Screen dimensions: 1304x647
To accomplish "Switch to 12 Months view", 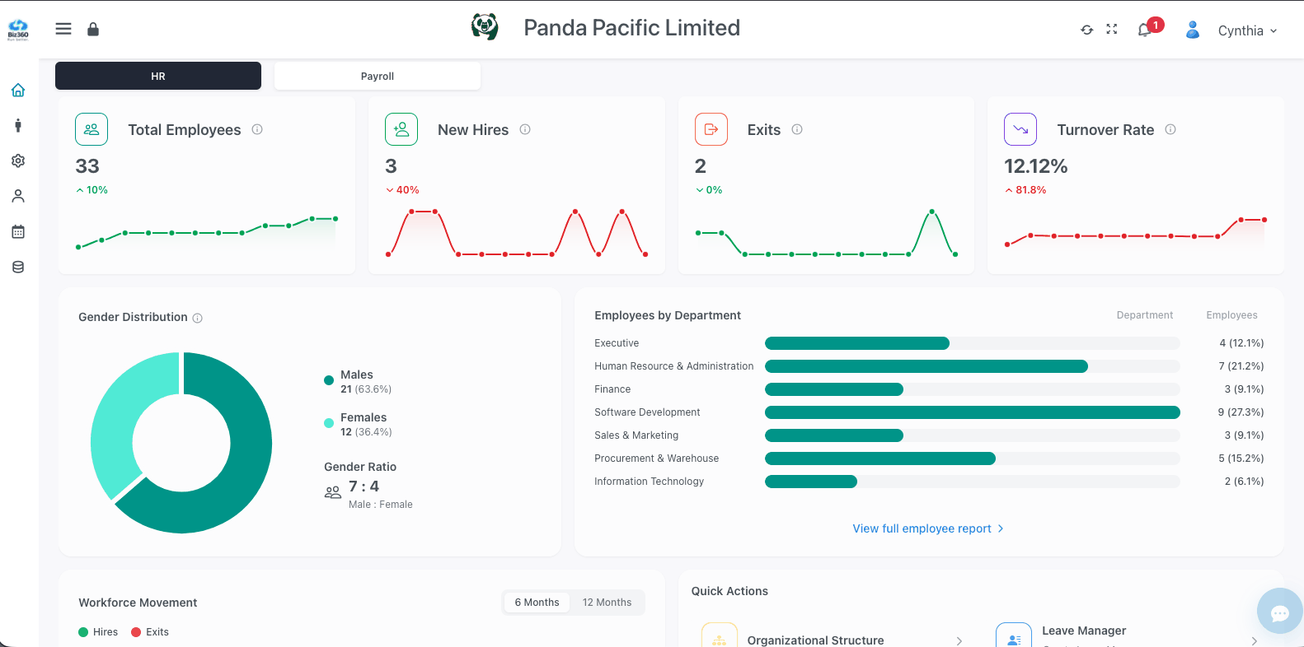I will pos(607,603).
